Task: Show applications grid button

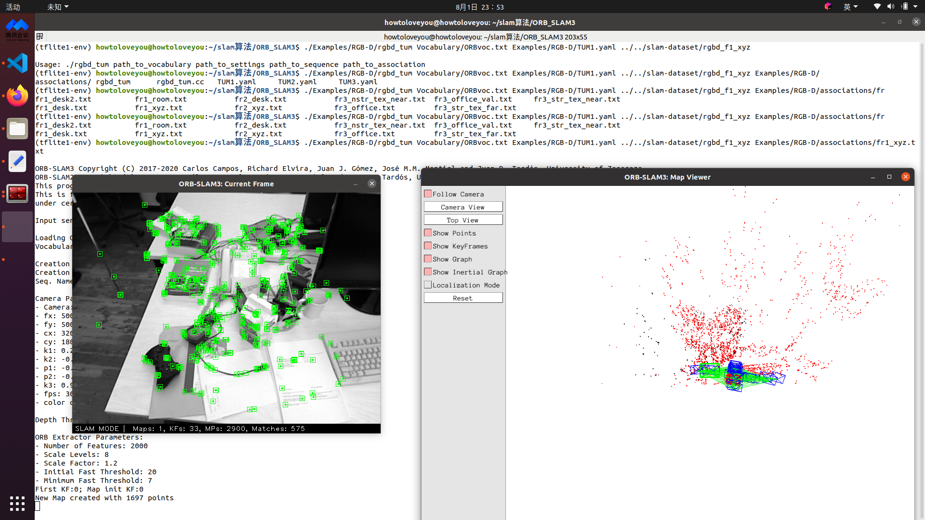Action: pyautogui.click(x=17, y=504)
